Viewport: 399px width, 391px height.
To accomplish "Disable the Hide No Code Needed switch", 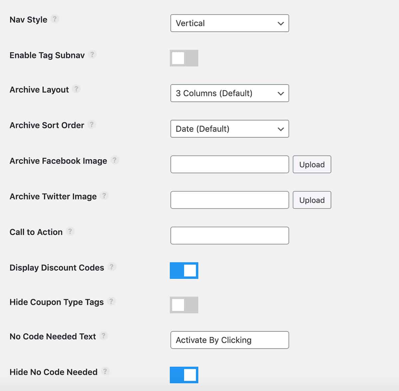I will (x=184, y=375).
